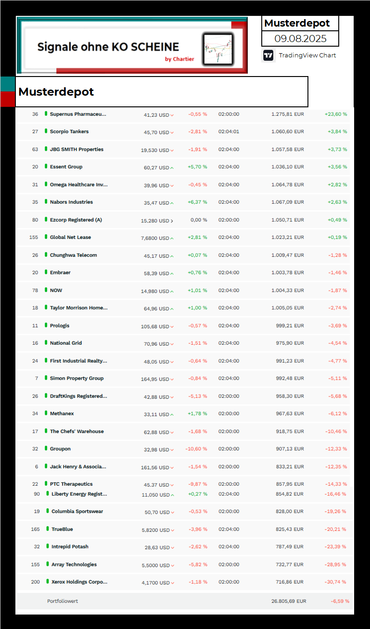Open Essent Group stock entry
This screenshot has height=629, width=370.
point(183,167)
